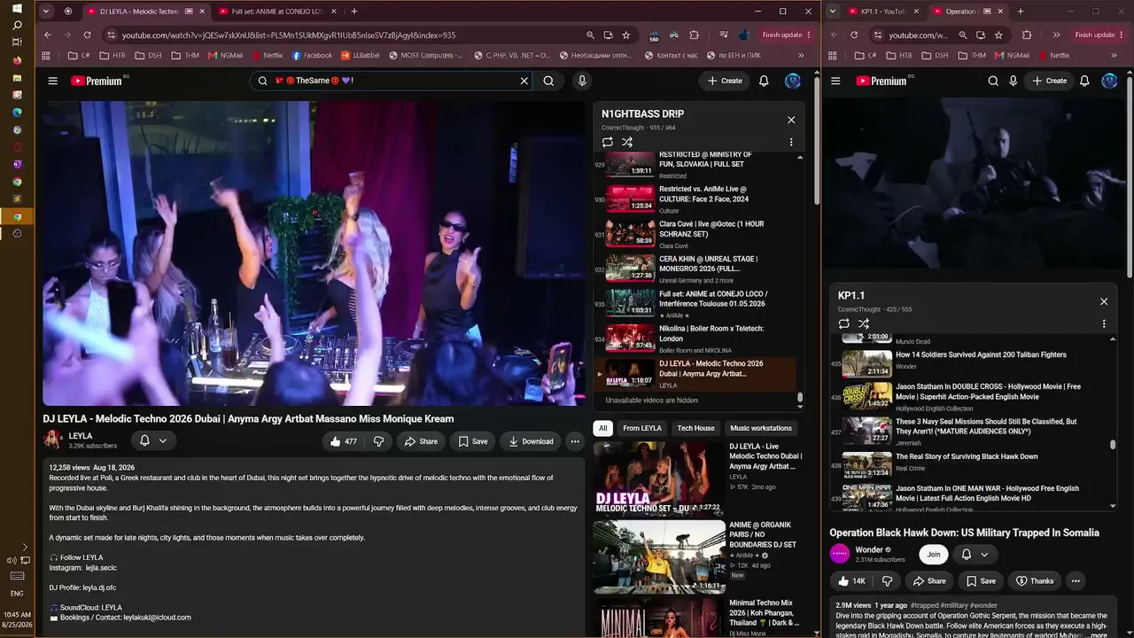Viewport: 1134px width, 638px height.
Task: Open notifications bell in left YouTube header
Action: 764,81
